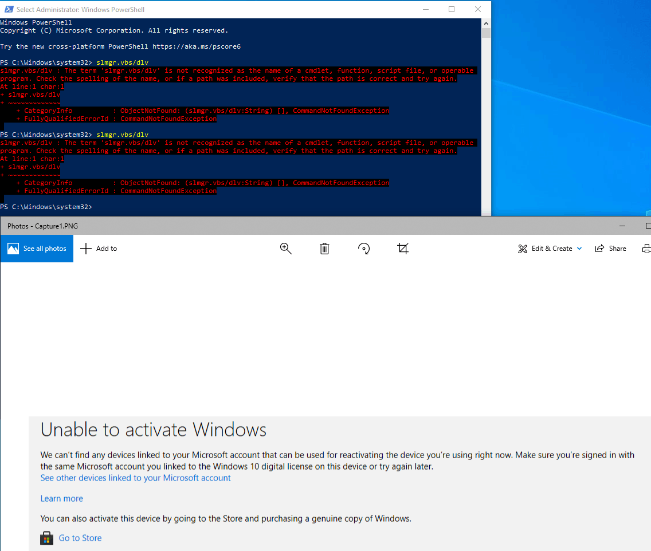Click the See all photos picture icon
The height and width of the screenshot is (551, 651).
pyautogui.click(x=13, y=249)
